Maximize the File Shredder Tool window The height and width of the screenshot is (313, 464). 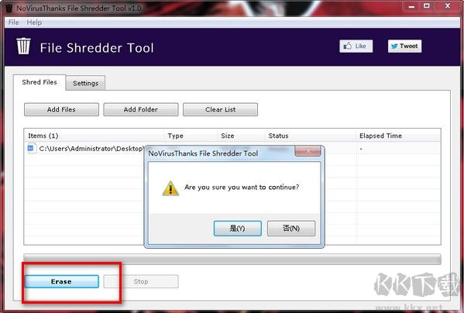tap(427, 6)
